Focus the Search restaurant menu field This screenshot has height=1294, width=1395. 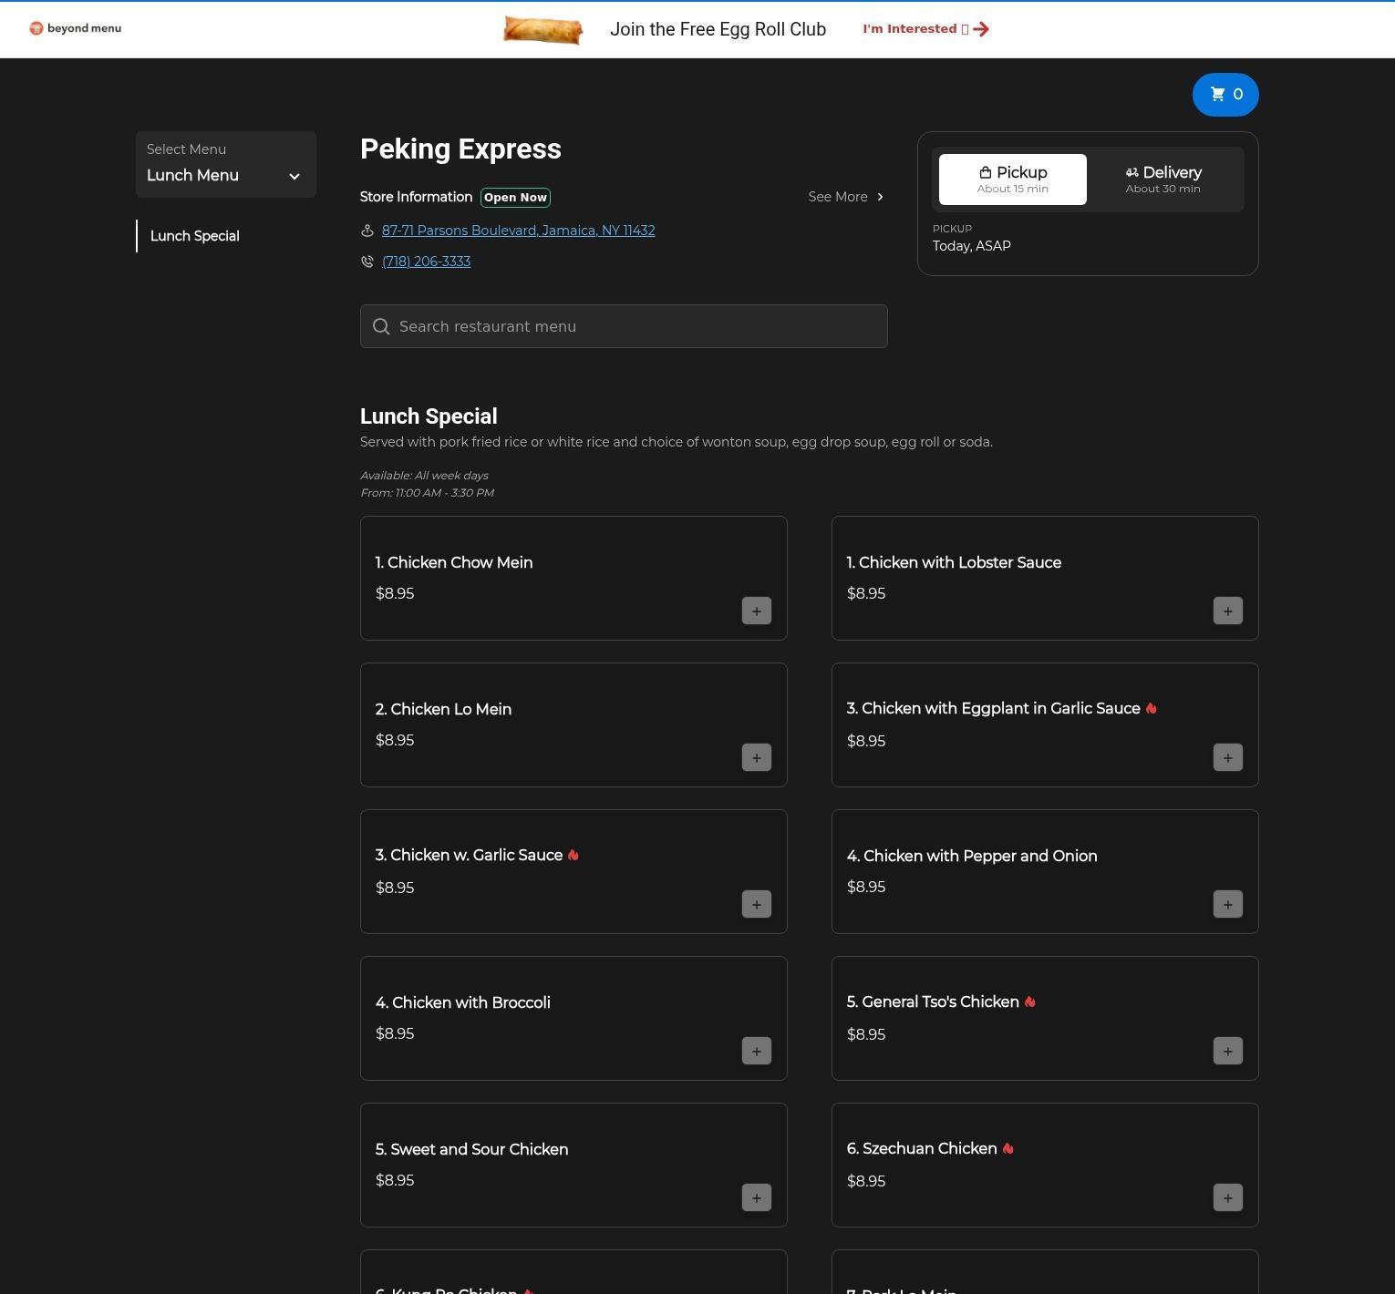(624, 326)
